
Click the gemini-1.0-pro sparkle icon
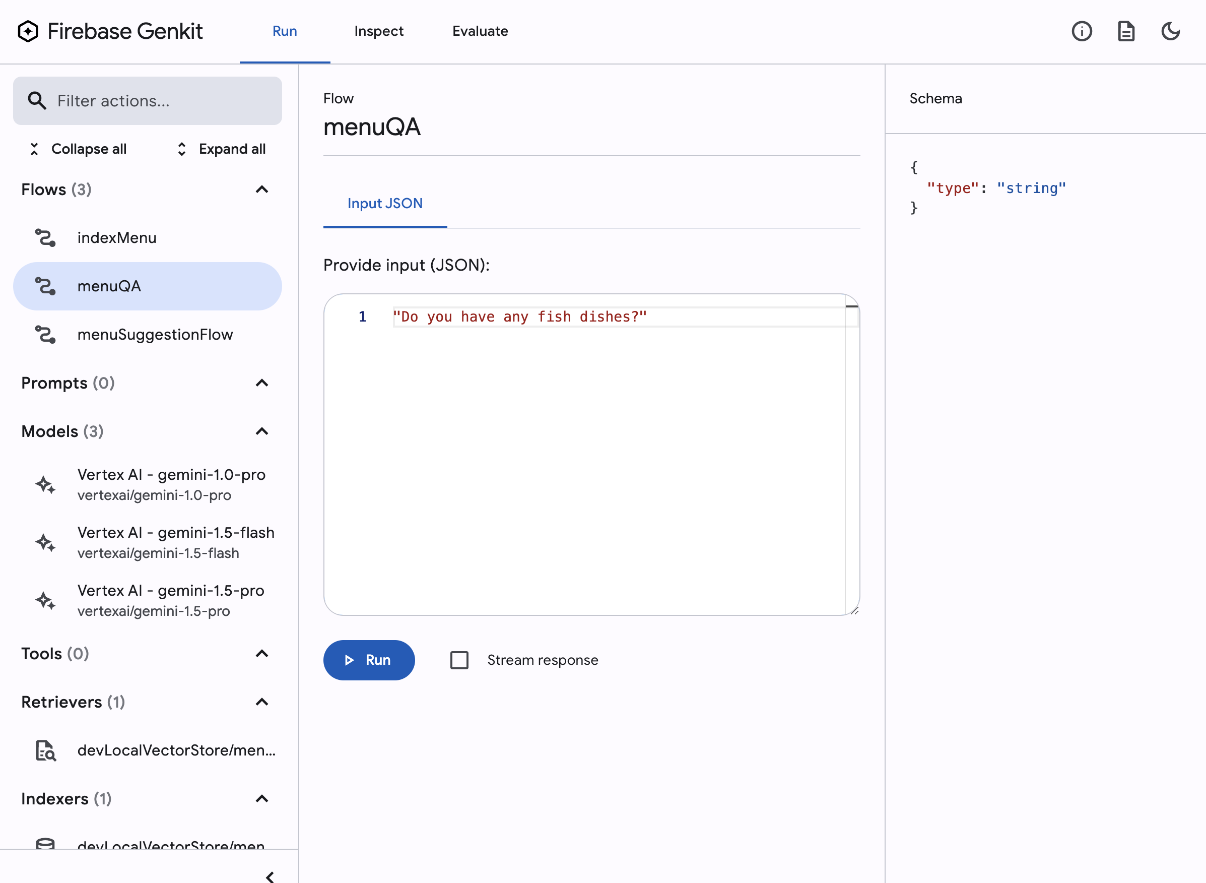click(45, 485)
